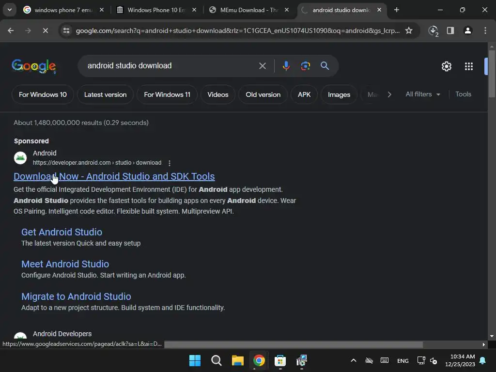Open Chrome from the taskbar
The image size is (496, 372).
point(259,360)
